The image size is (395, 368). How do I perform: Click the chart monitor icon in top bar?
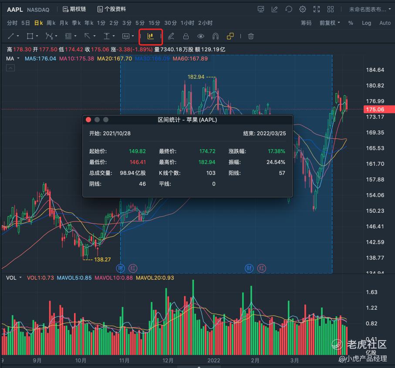[x=261, y=9]
